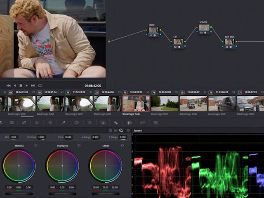Select the Qualifier eyedropper palette
The image size is (264, 198).
point(63,123)
